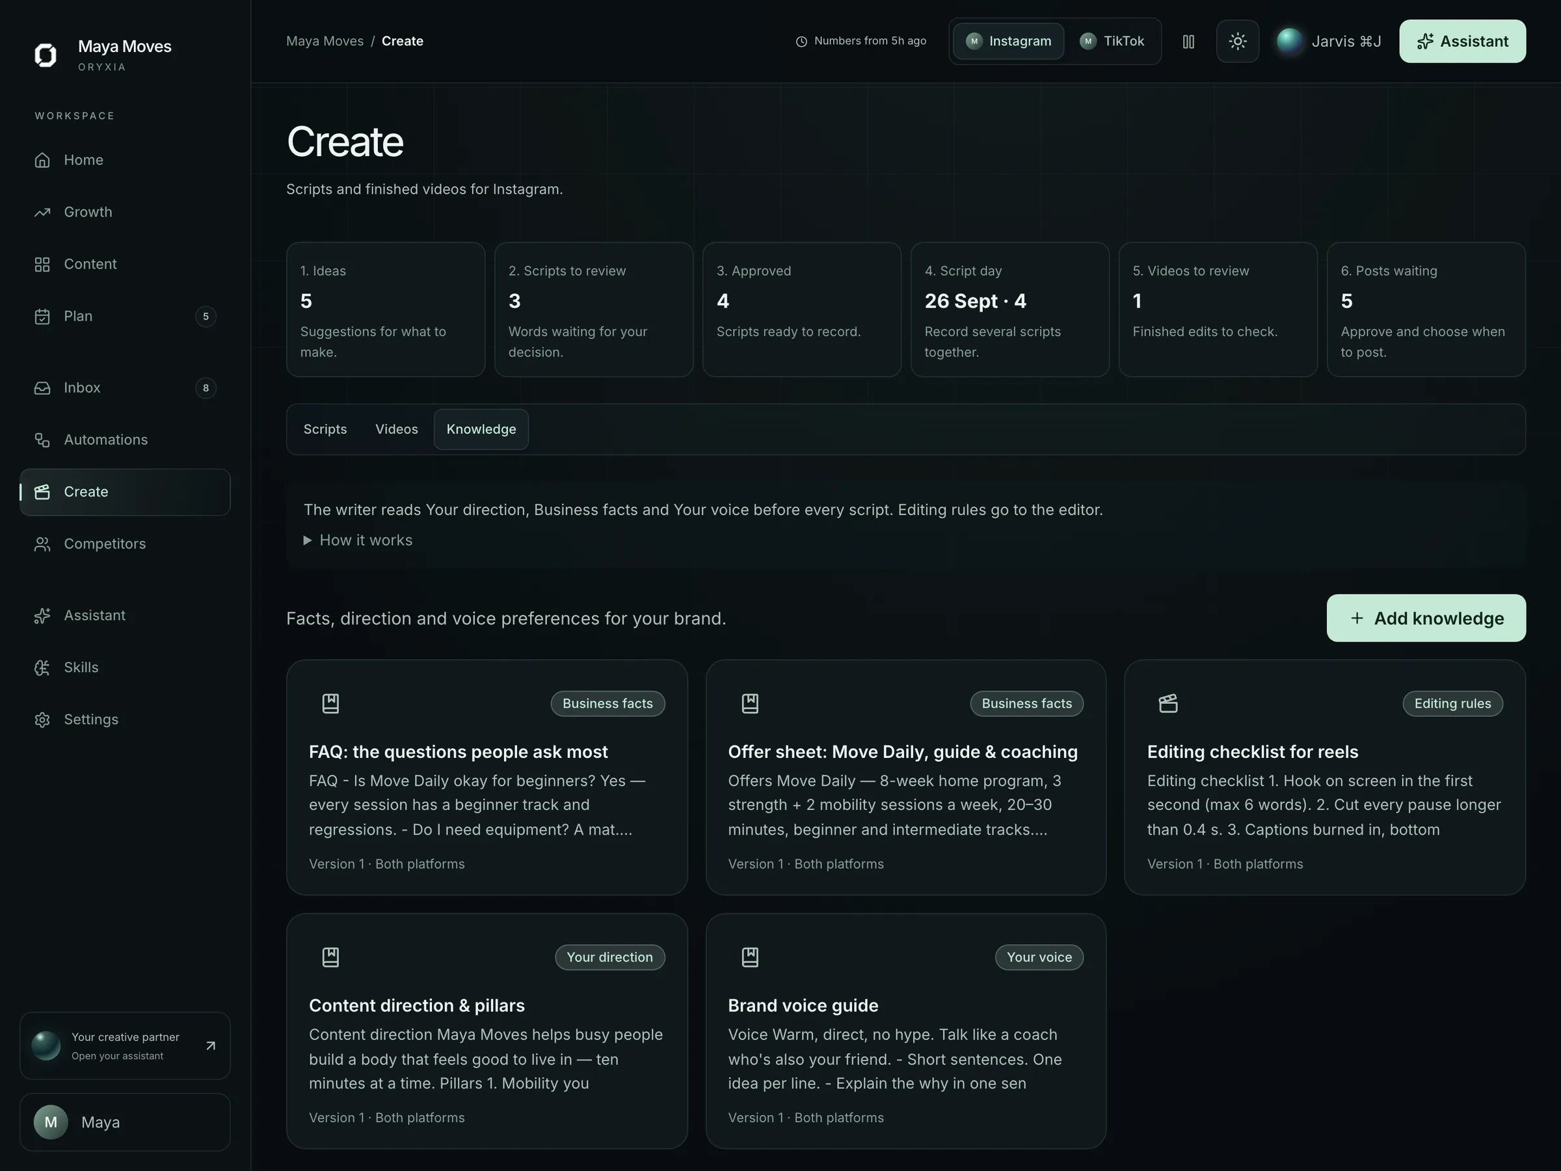
Task: Expand the How it works section
Action: (358, 541)
